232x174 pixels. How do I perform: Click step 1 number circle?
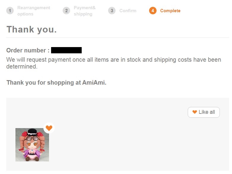(x=10, y=11)
